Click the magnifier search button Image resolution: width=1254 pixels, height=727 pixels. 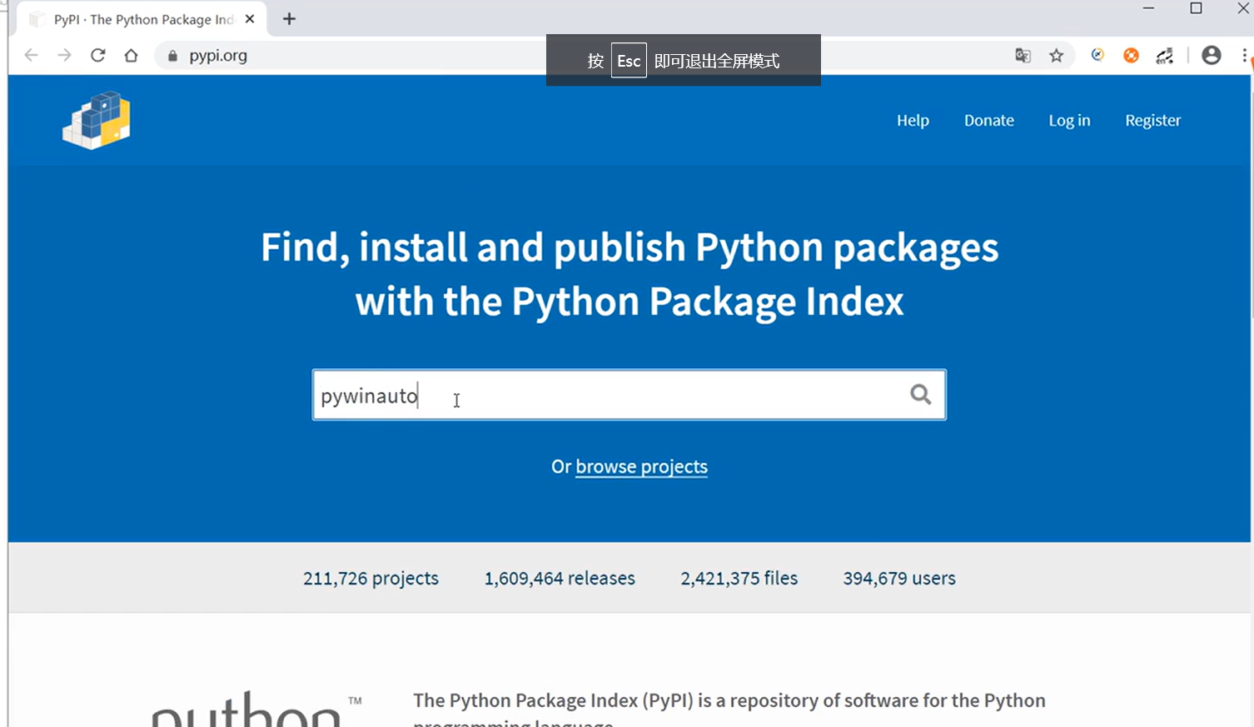[920, 394]
